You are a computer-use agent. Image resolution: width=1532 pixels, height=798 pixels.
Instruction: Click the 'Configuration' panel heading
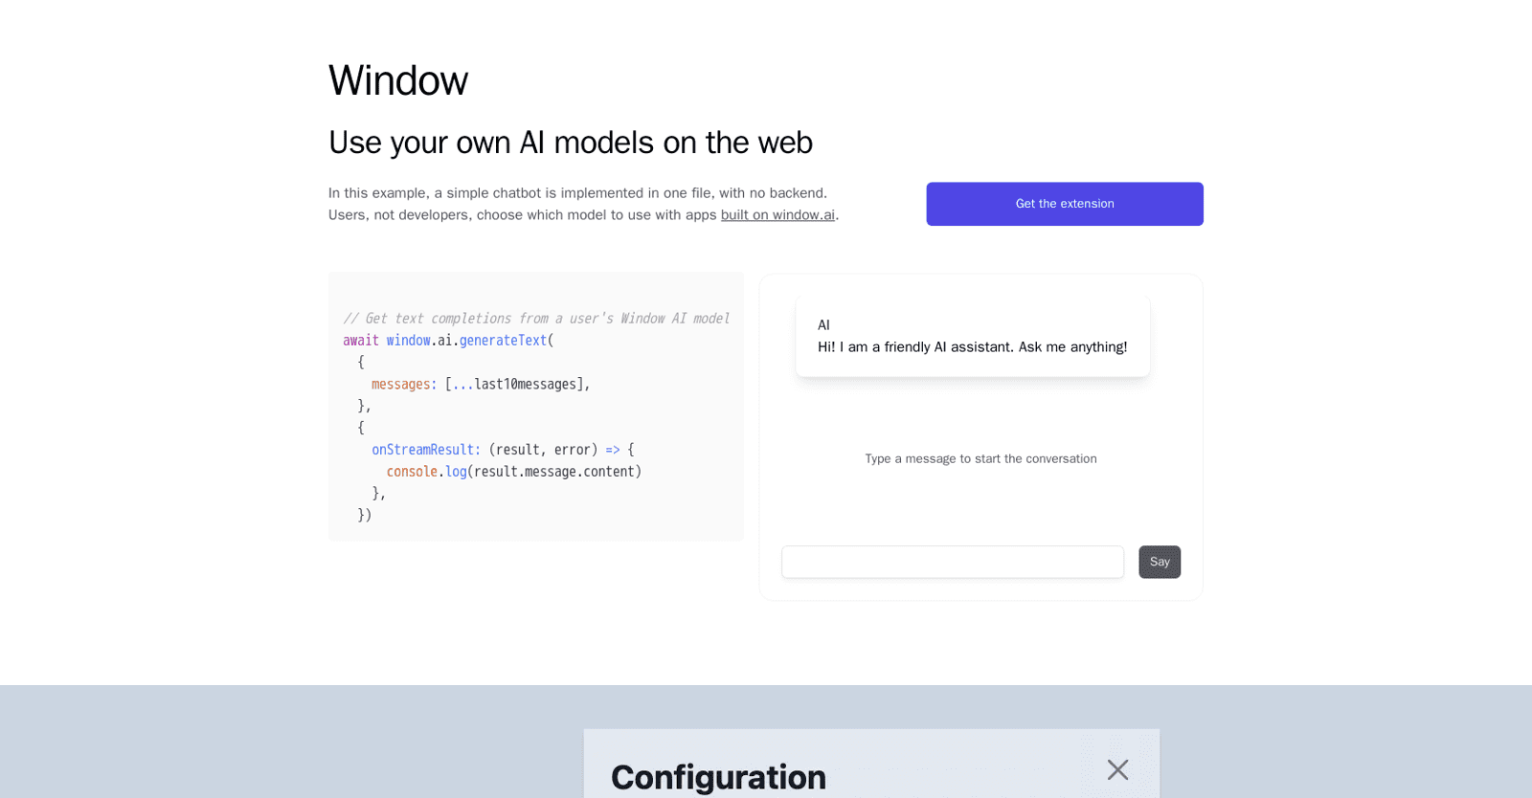click(x=717, y=777)
